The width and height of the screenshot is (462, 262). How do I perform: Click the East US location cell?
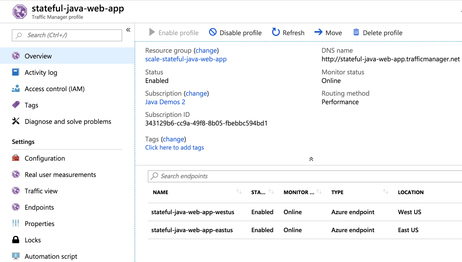point(408,230)
